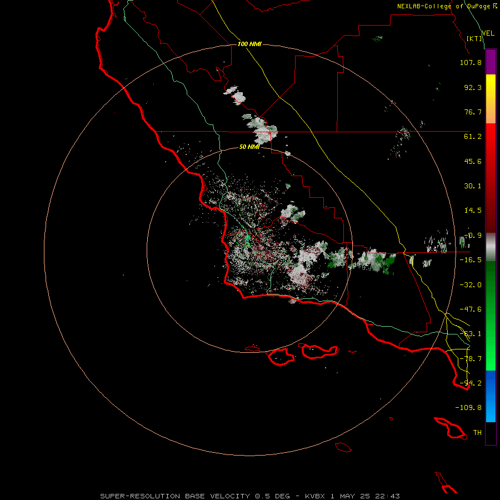The width and height of the screenshot is (500, 500).
Task: Click the SUPER-RESOLUTION BASE VELOCITY caption text
Action: point(176,496)
